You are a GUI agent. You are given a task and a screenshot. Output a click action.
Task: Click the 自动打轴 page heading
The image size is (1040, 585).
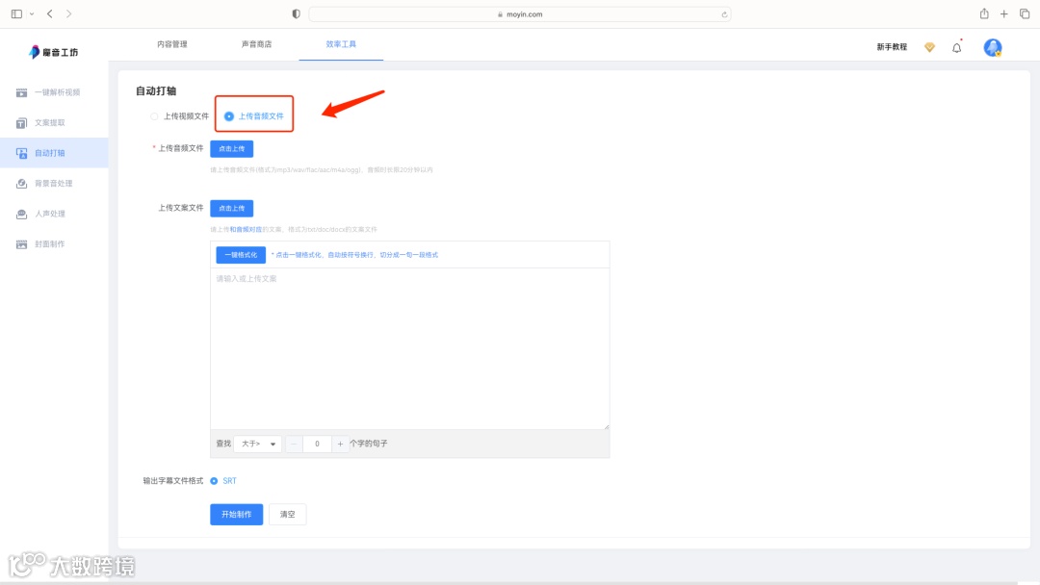(156, 91)
